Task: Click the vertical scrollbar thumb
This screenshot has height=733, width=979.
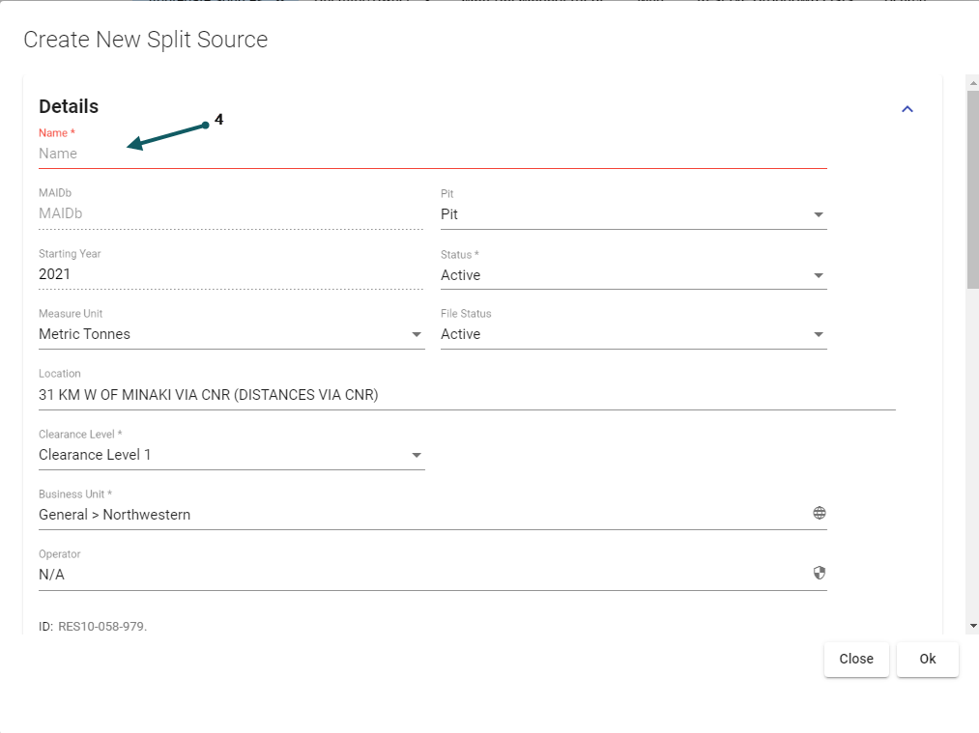Action: [972, 188]
